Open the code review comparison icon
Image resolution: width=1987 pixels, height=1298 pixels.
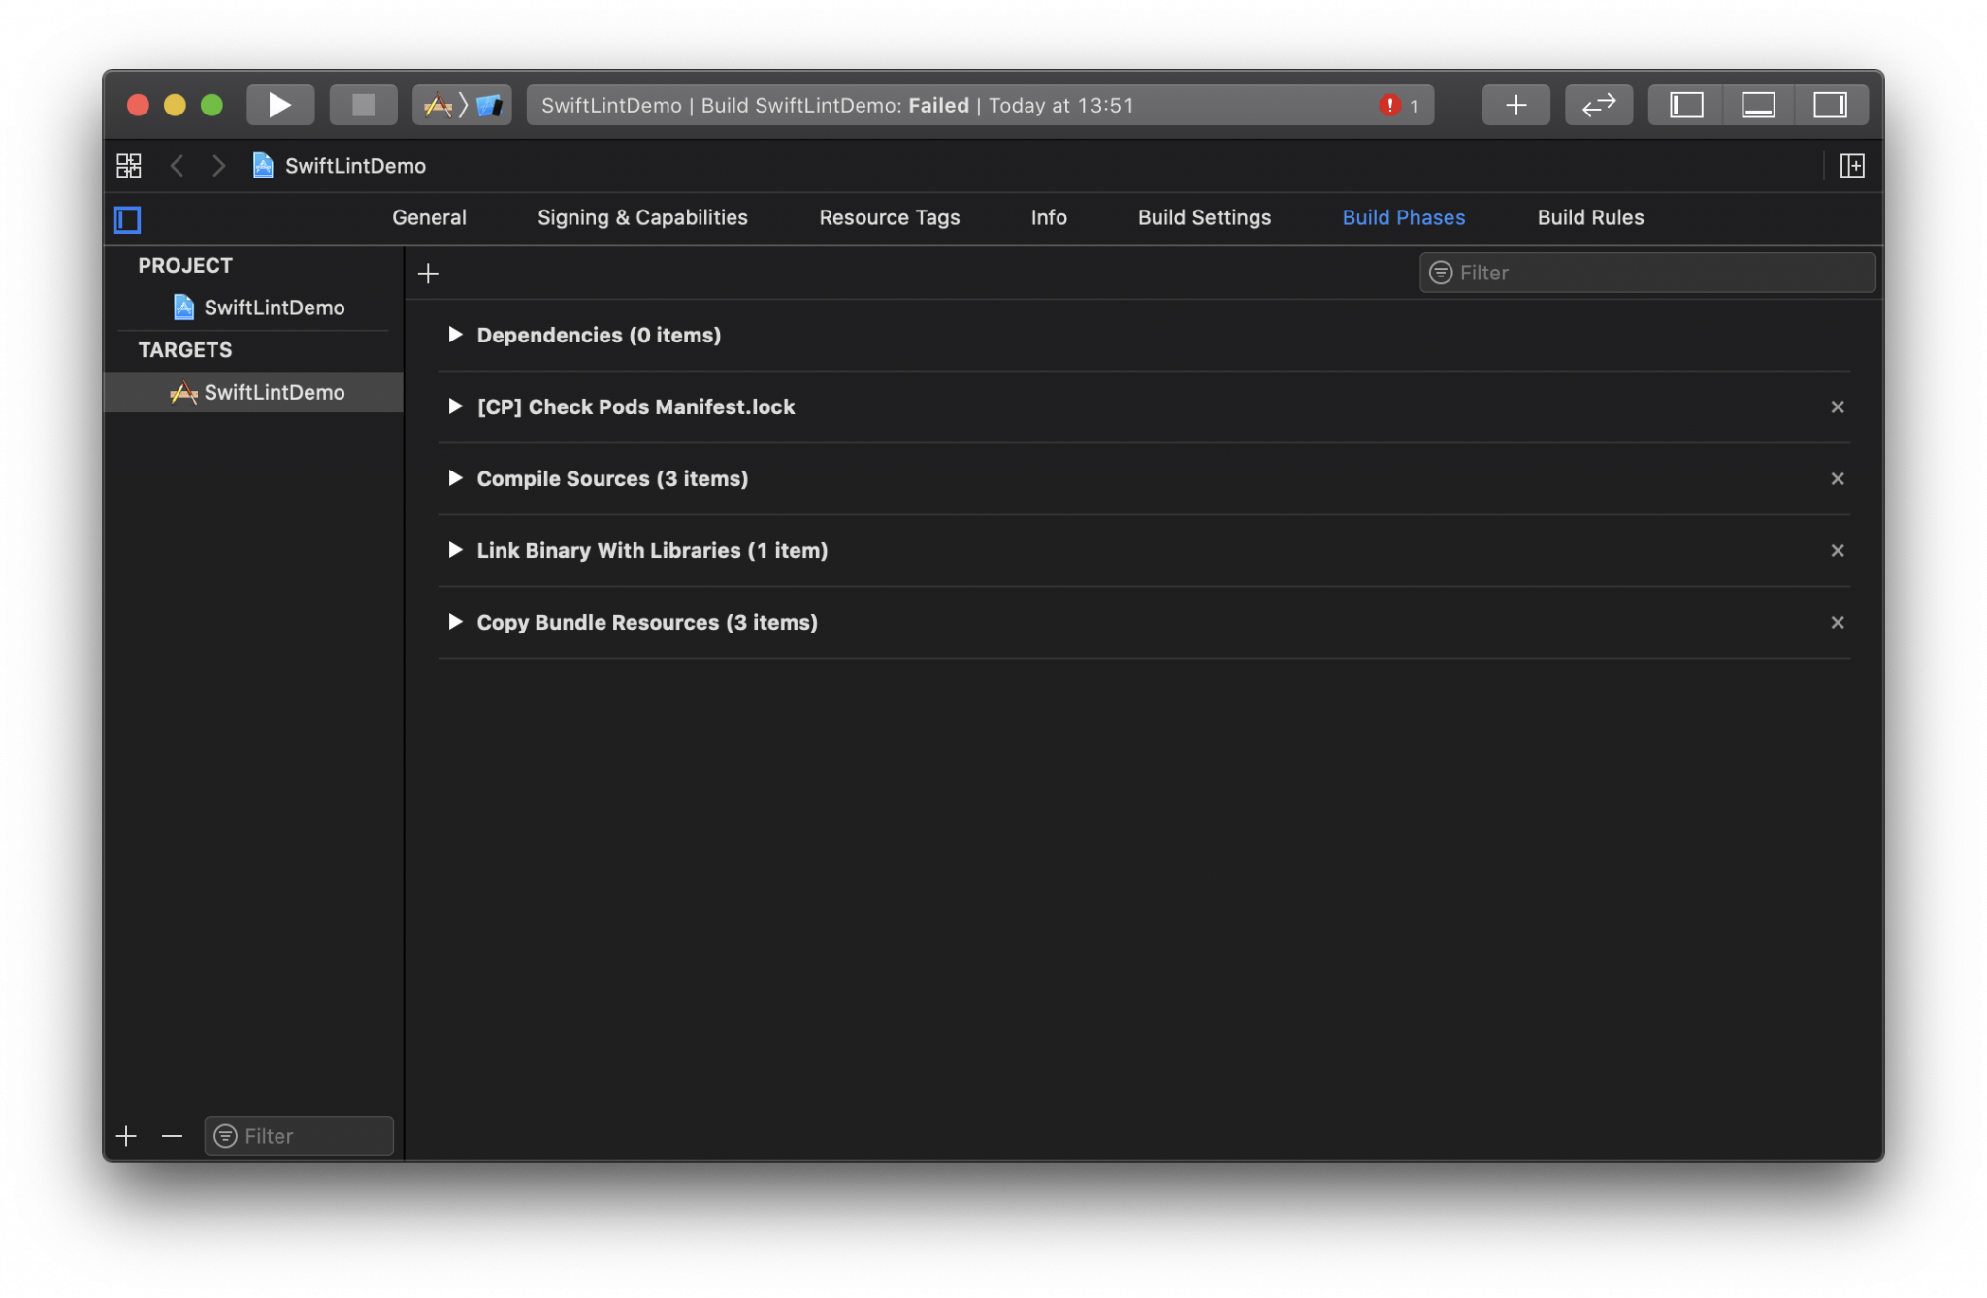tap(1599, 104)
